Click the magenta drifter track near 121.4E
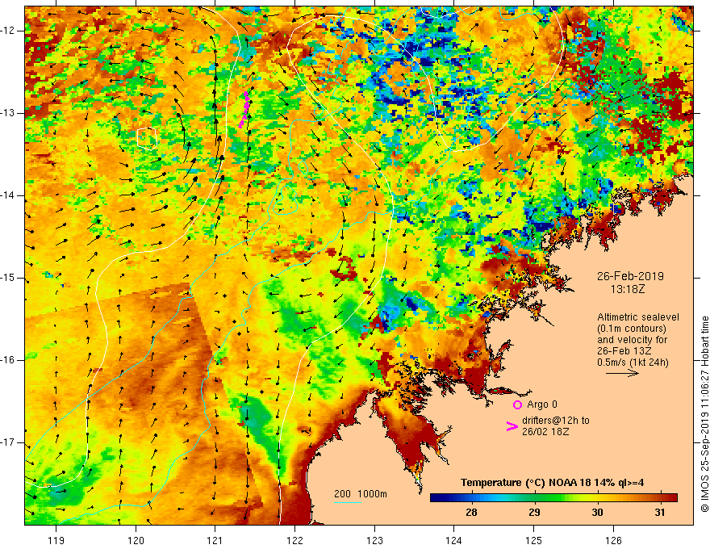This screenshot has height=549, width=710. [244, 110]
